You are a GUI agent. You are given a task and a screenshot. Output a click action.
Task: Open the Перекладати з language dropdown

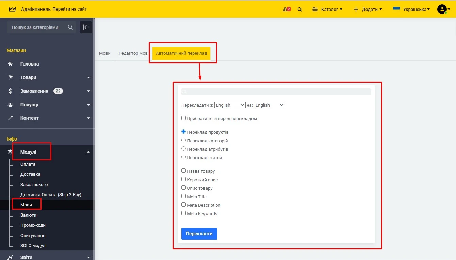230,105
